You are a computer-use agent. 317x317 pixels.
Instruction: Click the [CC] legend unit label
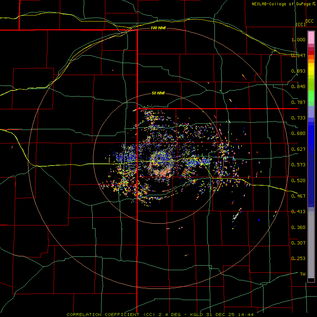point(301,24)
